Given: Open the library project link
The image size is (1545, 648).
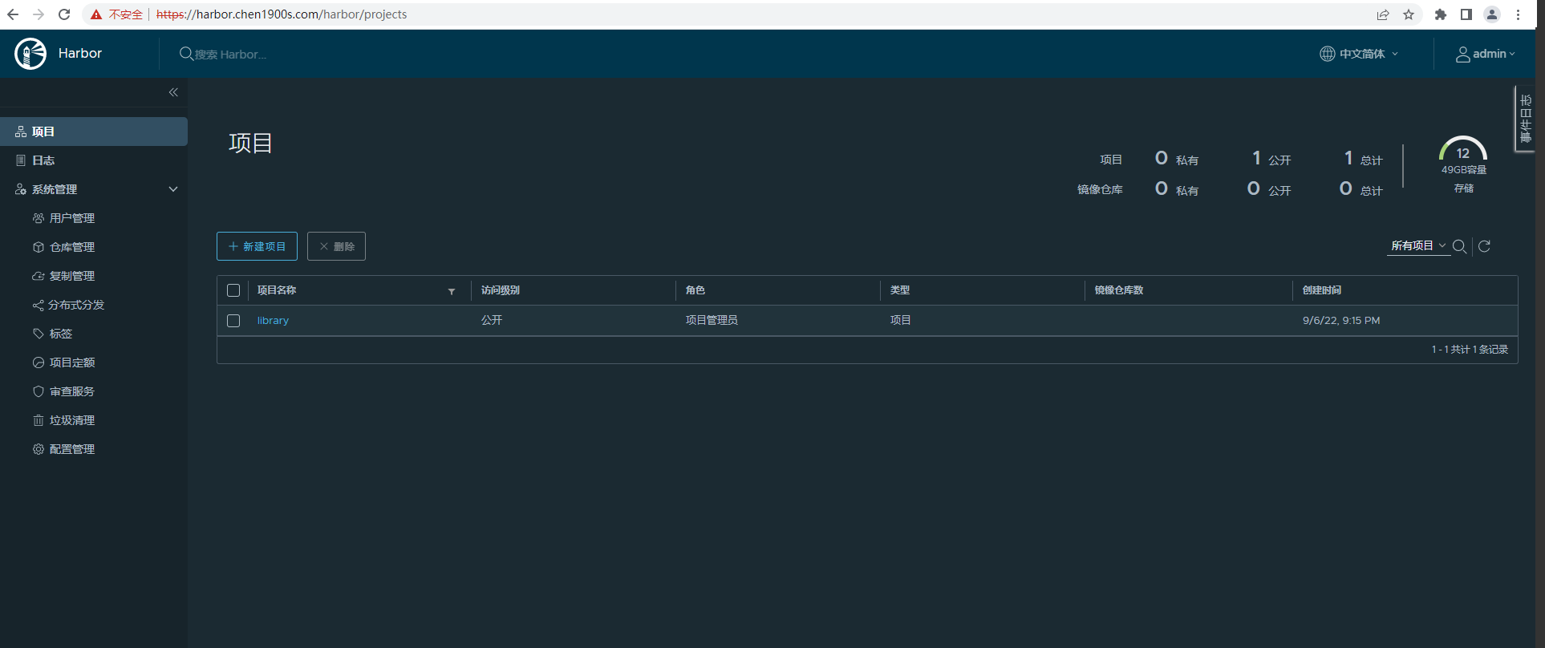Looking at the screenshot, I should tap(273, 321).
